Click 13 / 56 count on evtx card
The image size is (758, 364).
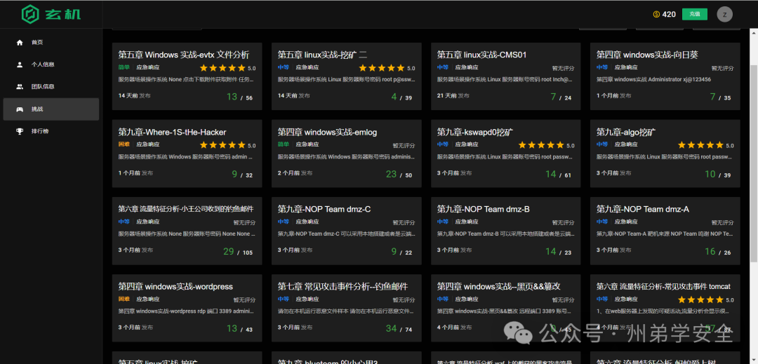coord(240,97)
